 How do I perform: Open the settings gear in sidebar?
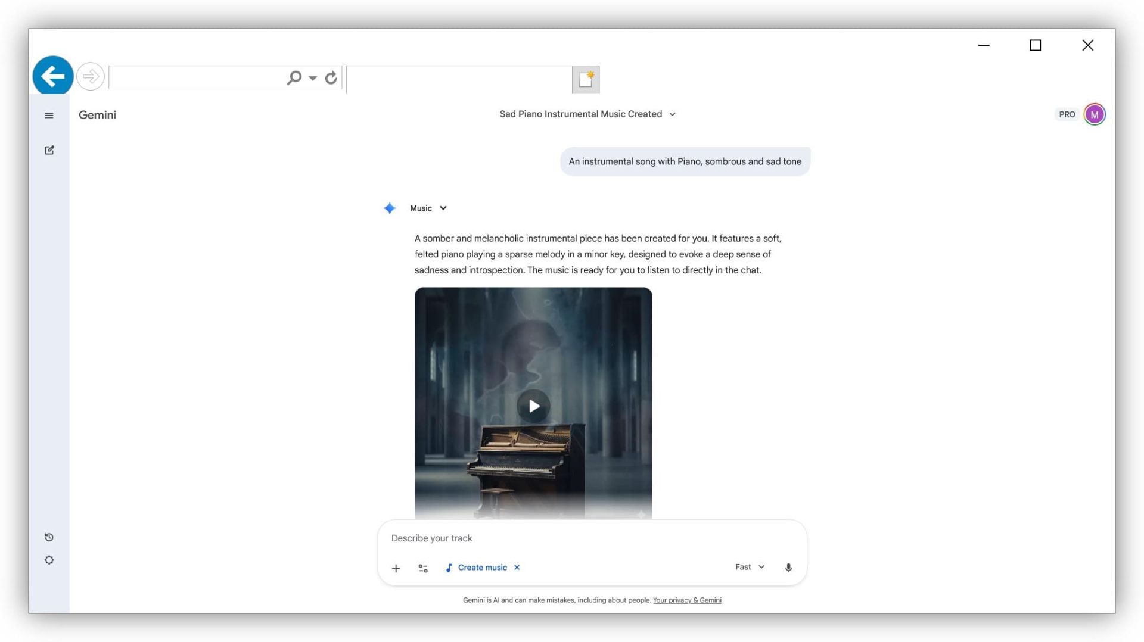coord(49,560)
